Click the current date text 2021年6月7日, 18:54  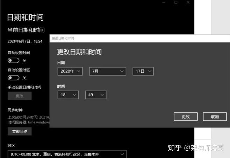(x=25, y=41)
